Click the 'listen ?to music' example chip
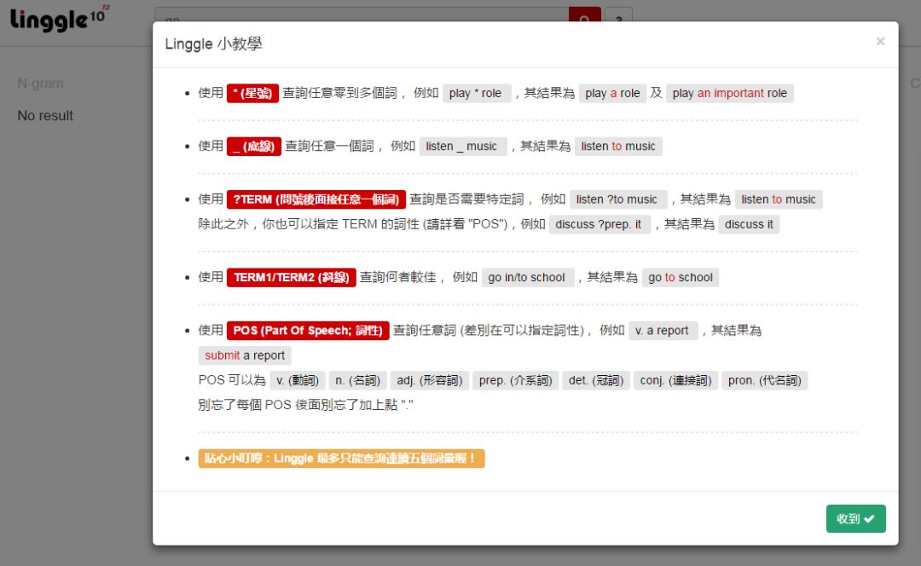The height and width of the screenshot is (566, 921). pos(618,199)
